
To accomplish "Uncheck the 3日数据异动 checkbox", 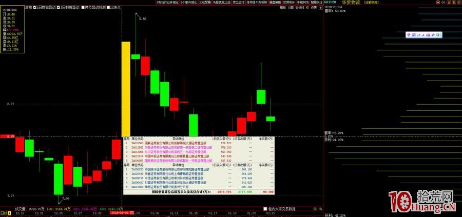I will 59,8.
